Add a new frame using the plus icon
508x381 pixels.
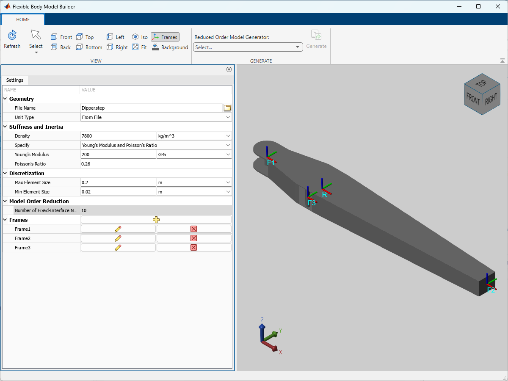pyautogui.click(x=156, y=220)
